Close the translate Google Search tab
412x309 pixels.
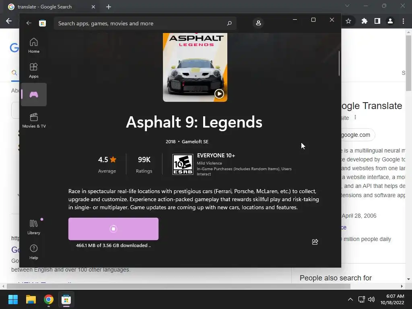[x=93, y=7]
